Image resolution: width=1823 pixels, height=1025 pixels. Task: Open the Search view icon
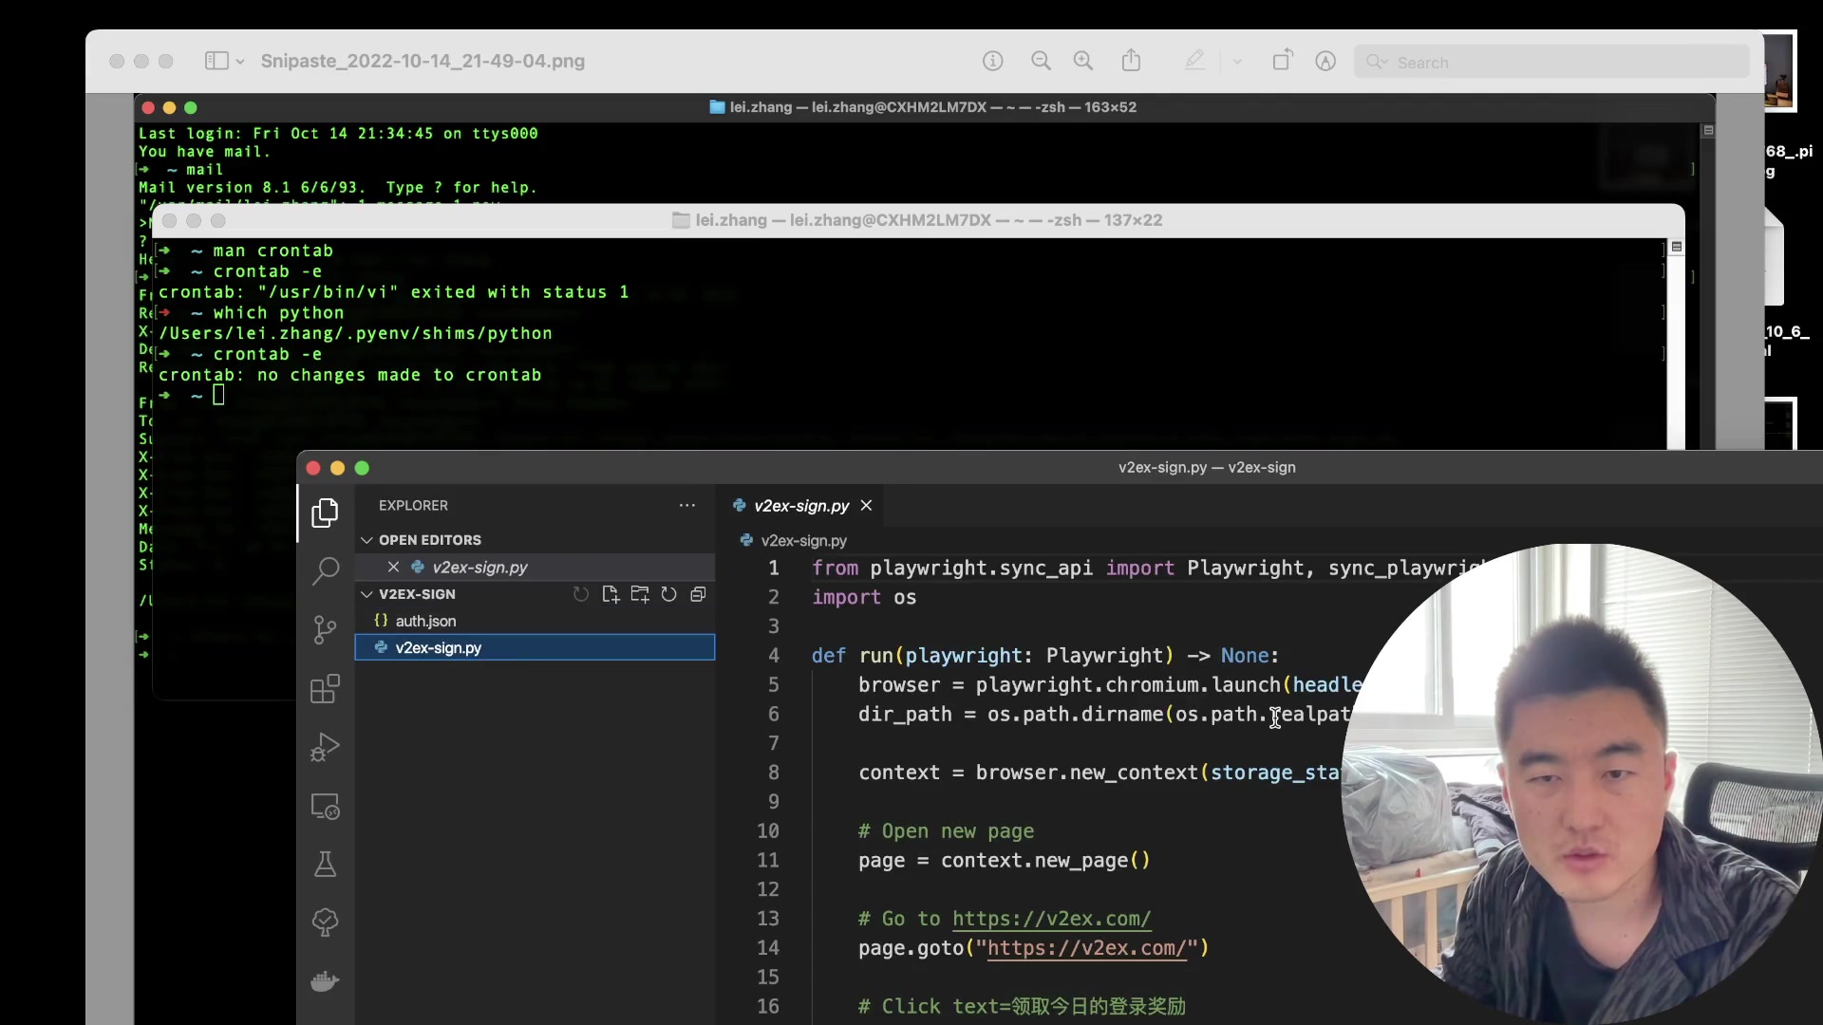pyautogui.click(x=325, y=571)
